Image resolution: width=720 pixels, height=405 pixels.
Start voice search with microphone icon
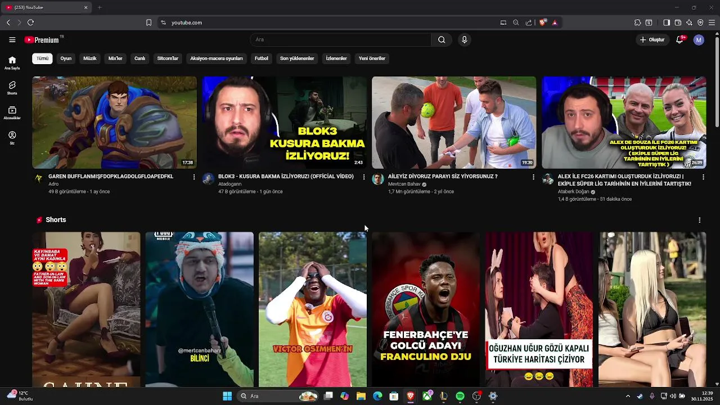464,40
